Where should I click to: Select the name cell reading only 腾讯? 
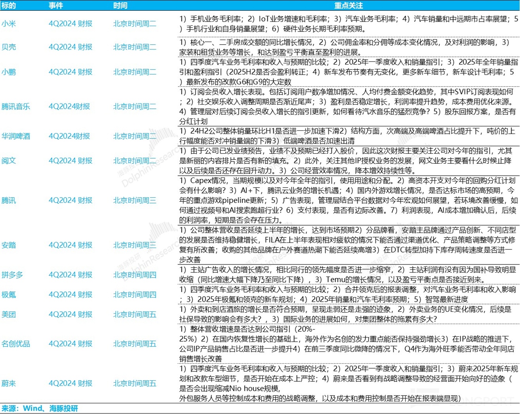pyautogui.click(x=9, y=200)
